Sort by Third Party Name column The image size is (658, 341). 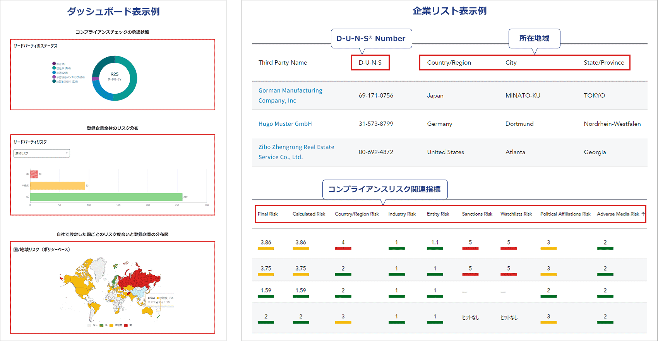[x=283, y=63]
